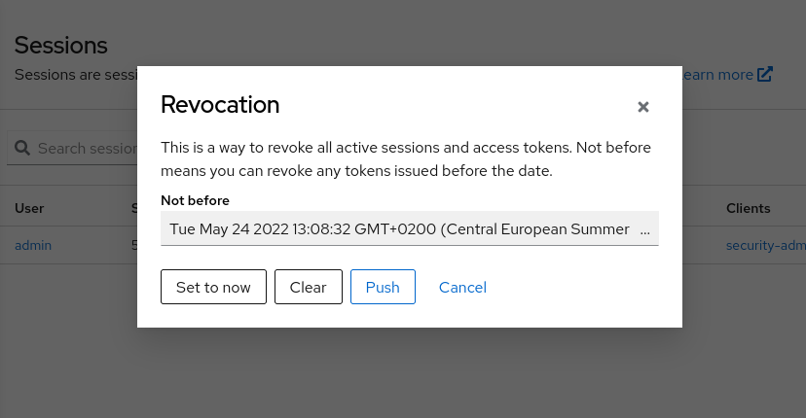
Task: Cancel the Revocation dialog
Action: pyautogui.click(x=462, y=287)
